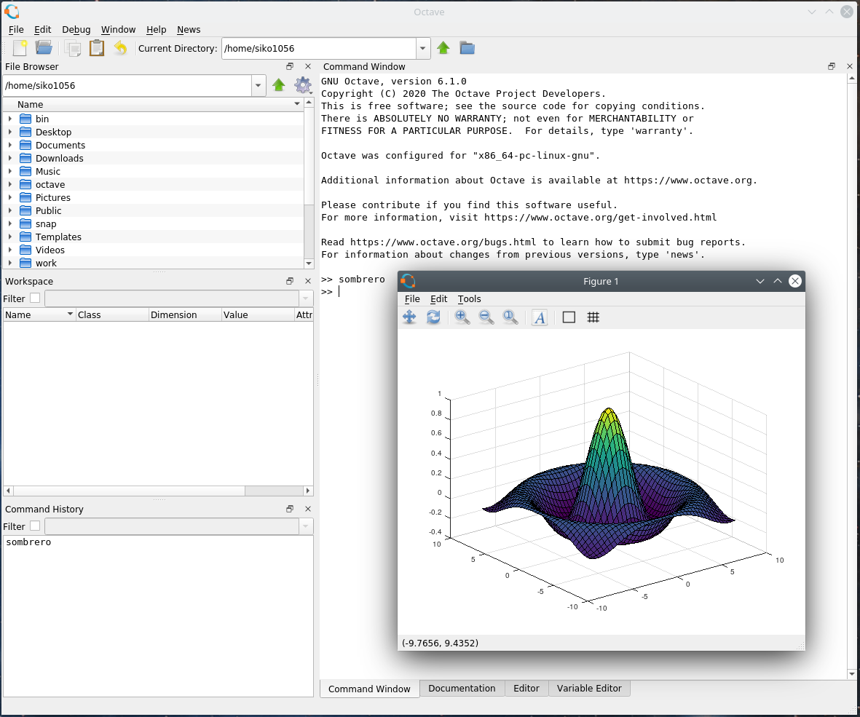This screenshot has width=860, height=717.
Task: Open the Window menu
Action: click(118, 30)
